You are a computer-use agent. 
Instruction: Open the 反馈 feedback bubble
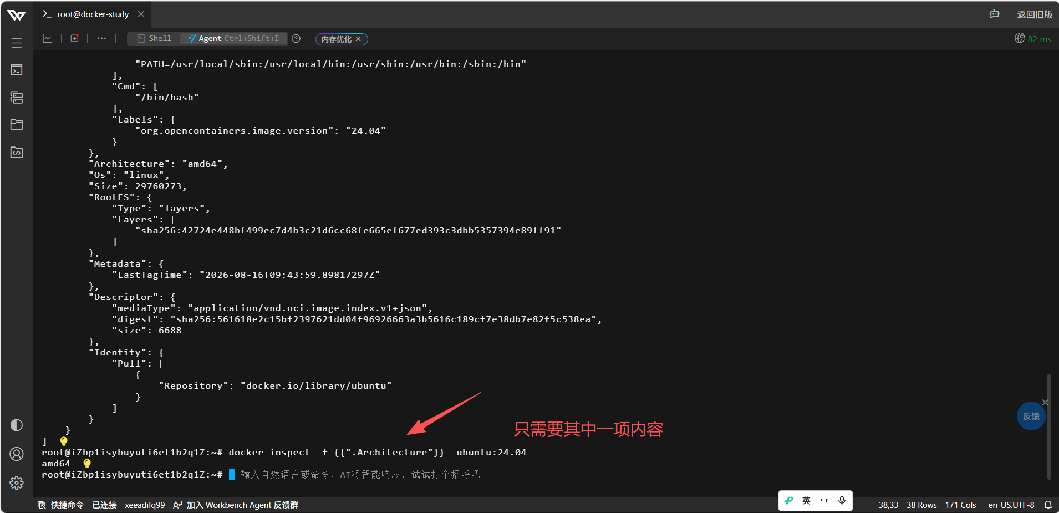[x=1031, y=416]
